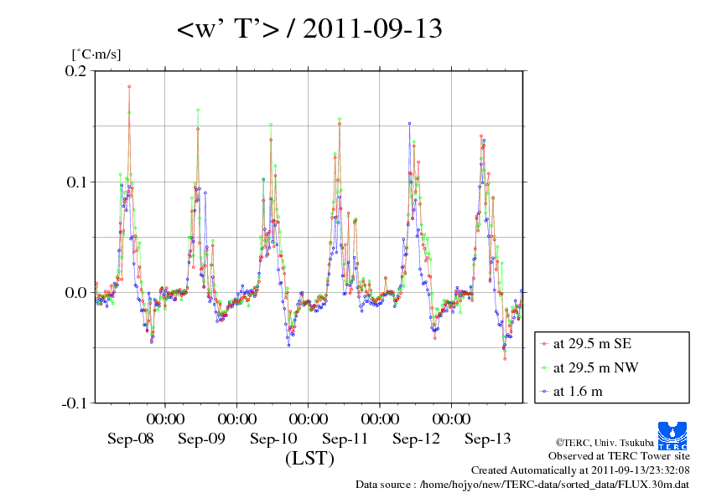Click the unit label '[°C·m/s]'
706x498 pixels.
(x=96, y=54)
